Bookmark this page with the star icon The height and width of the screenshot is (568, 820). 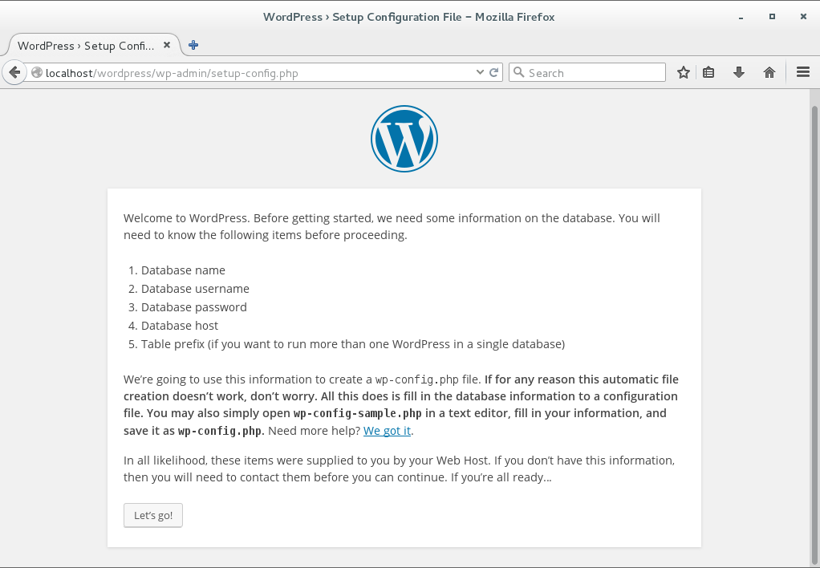click(x=683, y=71)
